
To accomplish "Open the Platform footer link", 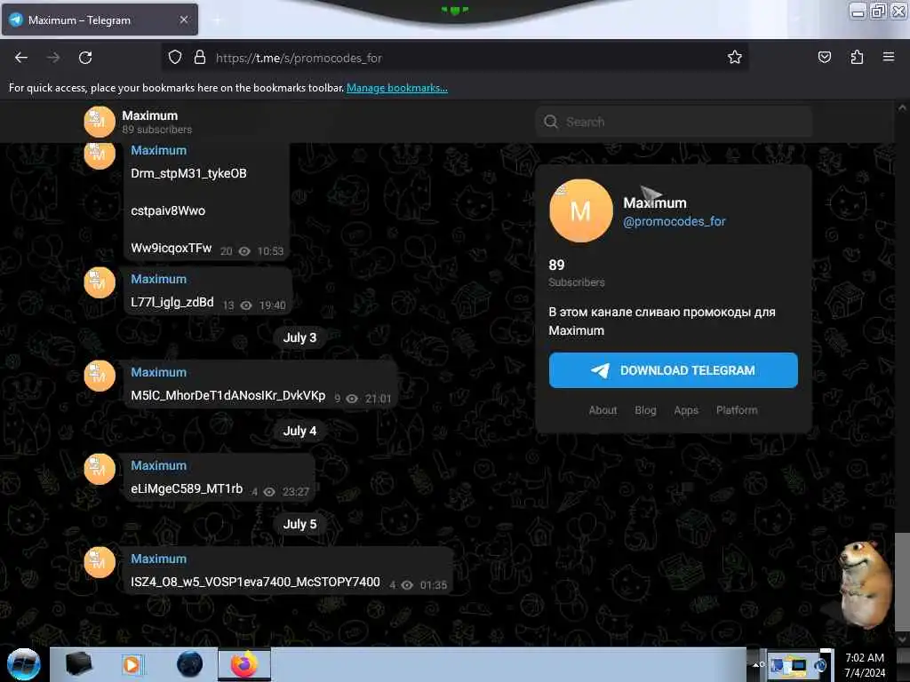I will tap(737, 410).
